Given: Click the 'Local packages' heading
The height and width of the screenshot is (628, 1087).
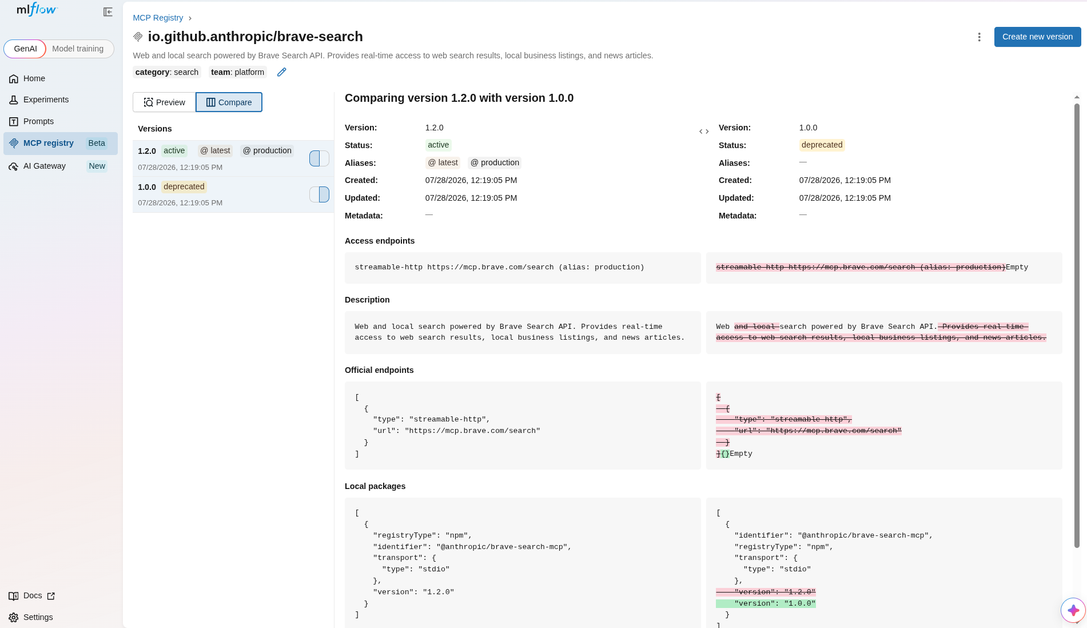Looking at the screenshot, I should point(375,486).
